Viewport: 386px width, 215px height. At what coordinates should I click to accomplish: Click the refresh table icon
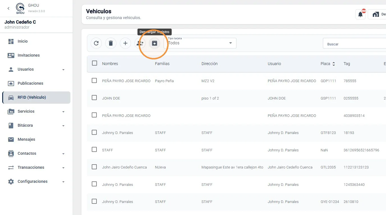click(96, 43)
